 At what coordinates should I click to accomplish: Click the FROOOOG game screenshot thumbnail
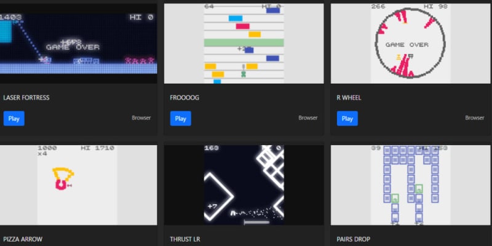coord(244,43)
